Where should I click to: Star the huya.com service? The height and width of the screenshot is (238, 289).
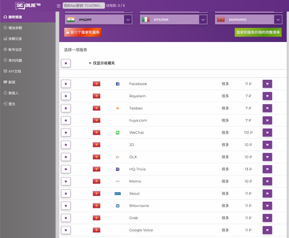pos(66,120)
